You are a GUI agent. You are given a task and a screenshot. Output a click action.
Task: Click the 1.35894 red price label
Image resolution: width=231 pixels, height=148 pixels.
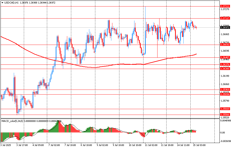click(225, 94)
